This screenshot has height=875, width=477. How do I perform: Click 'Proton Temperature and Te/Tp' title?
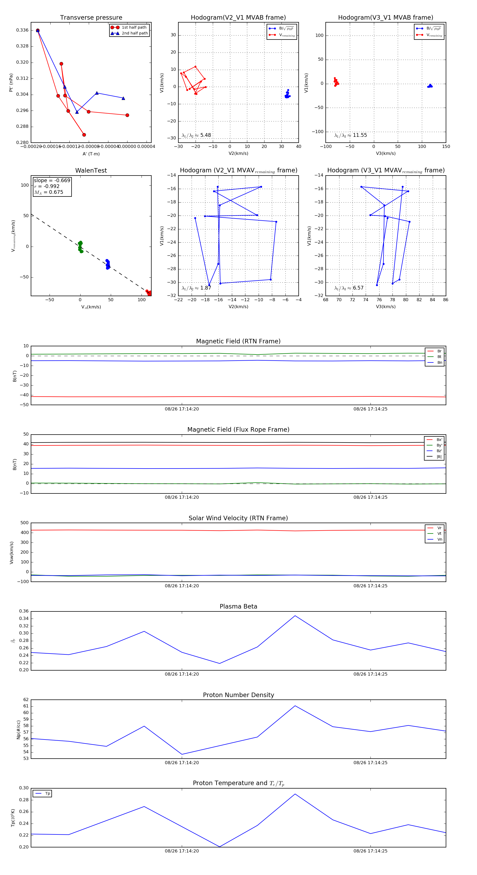click(238, 783)
